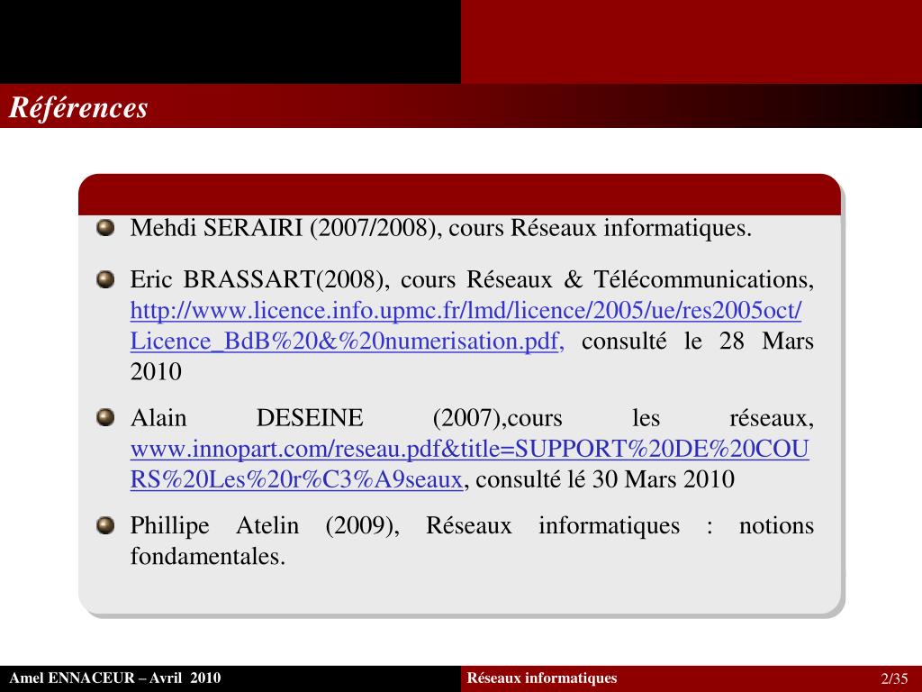
Task: Open the www.innopart.com/reseau.pdf hyperlink
Action: (470, 449)
